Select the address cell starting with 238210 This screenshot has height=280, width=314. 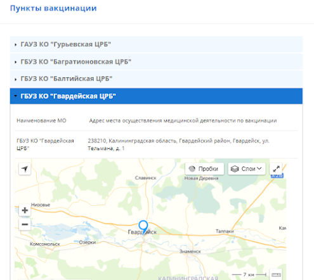179,144
